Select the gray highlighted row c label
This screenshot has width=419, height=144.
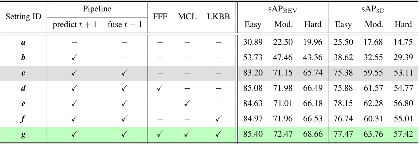23,73
